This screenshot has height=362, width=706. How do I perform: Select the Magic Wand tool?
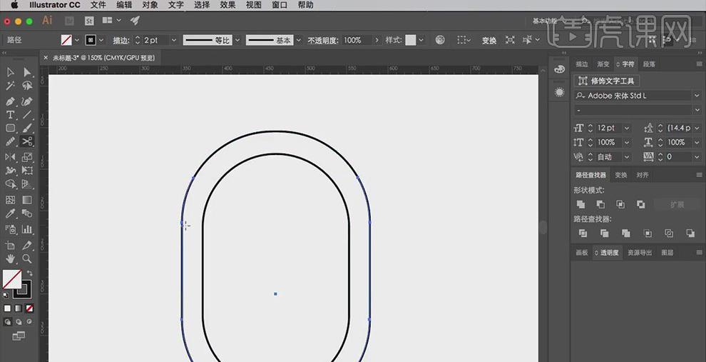(x=11, y=86)
